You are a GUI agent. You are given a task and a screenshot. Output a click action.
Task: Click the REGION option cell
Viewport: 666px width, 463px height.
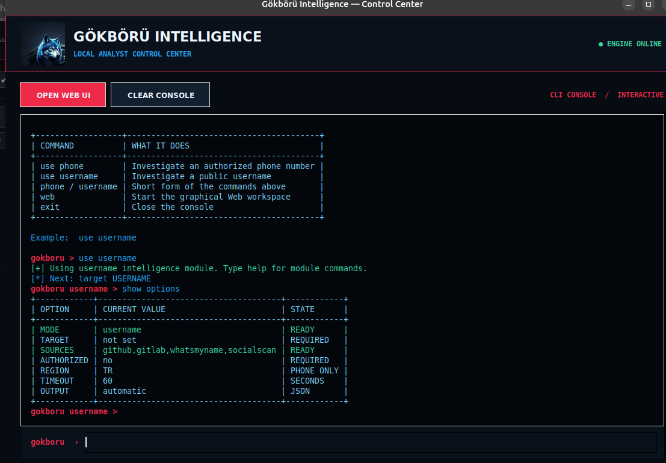coord(54,370)
